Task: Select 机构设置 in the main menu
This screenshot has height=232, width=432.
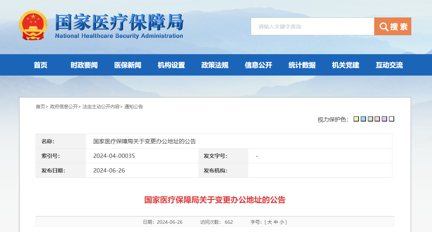Action: point(171,65)
